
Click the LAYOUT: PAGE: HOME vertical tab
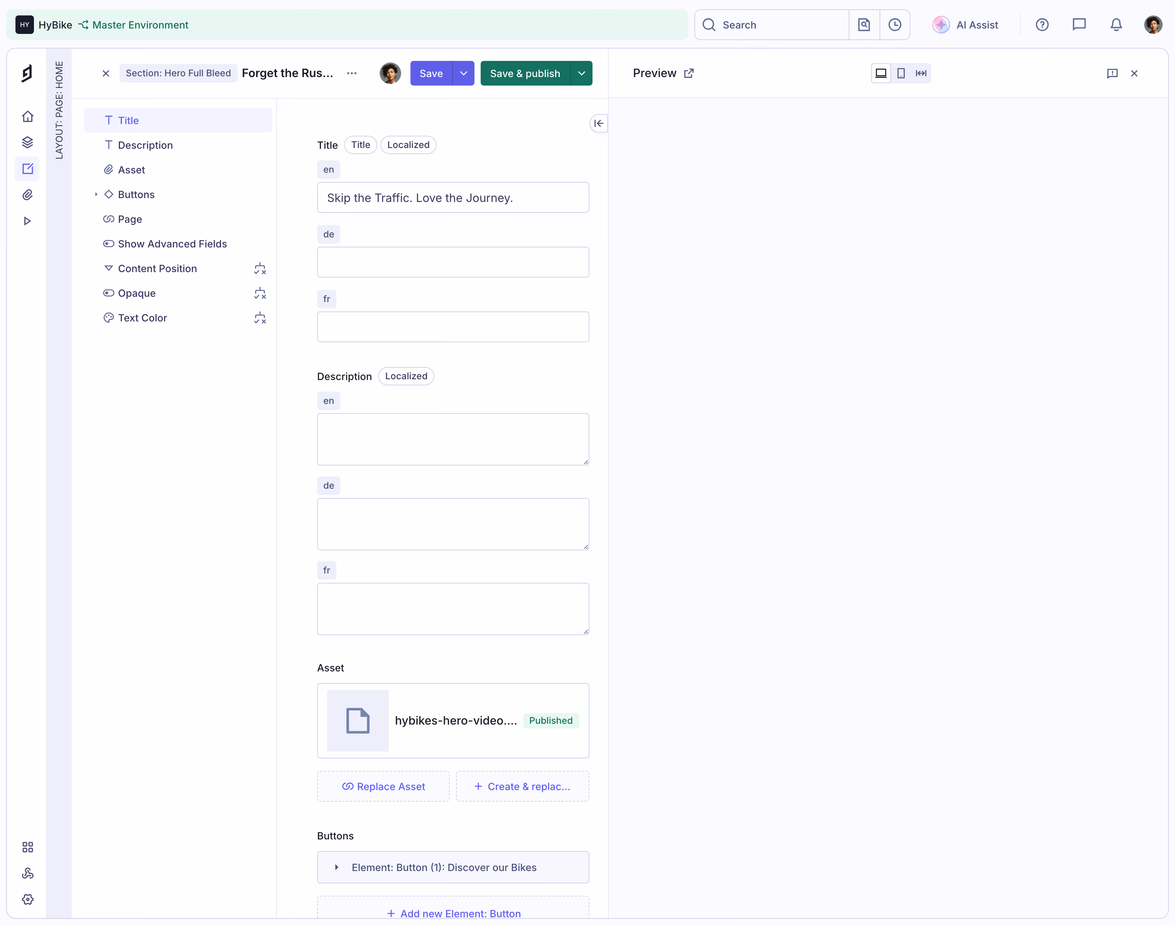coord(59,110)
